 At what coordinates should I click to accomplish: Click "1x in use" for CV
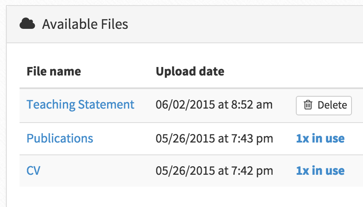click(320, 171)
